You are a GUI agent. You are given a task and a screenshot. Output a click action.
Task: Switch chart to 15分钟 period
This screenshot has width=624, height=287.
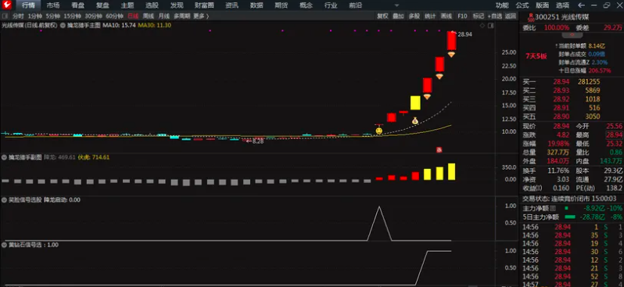pyautogui.click(x=73, y=16)
